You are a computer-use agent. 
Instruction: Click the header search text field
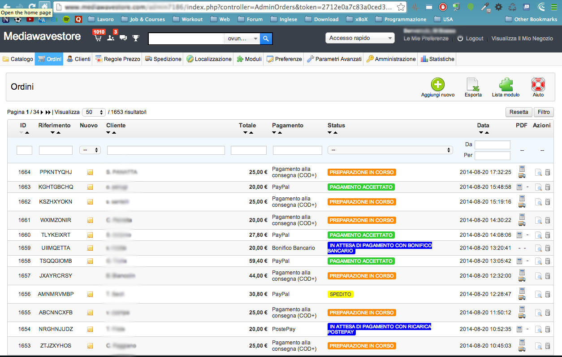click(186, 39)
